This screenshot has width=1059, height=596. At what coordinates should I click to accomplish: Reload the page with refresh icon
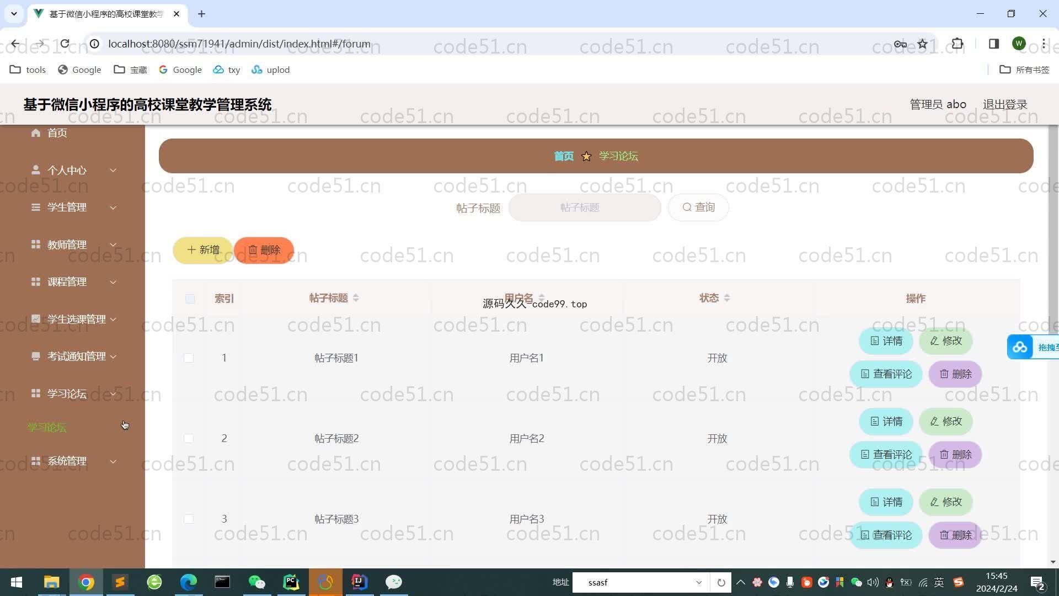click(x=65, y=44)
